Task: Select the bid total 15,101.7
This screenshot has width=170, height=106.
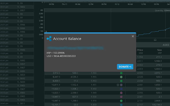Action: 56,105
